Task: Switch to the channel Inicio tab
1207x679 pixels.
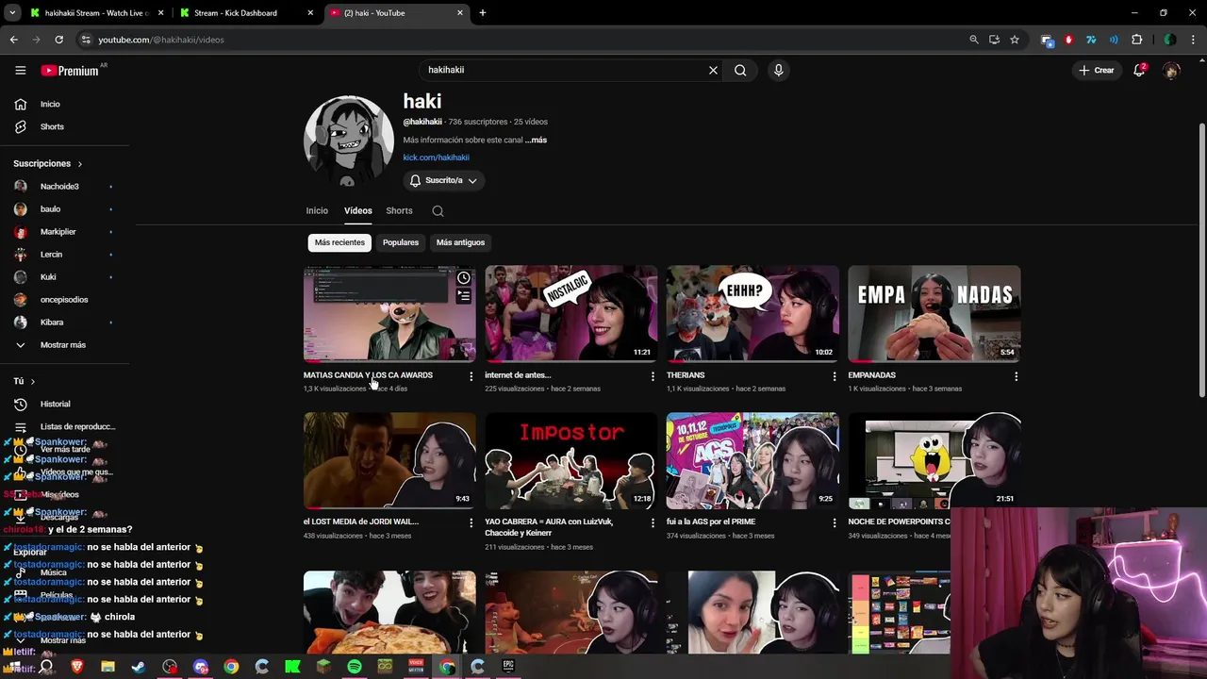Action: (x=317, y=210)
